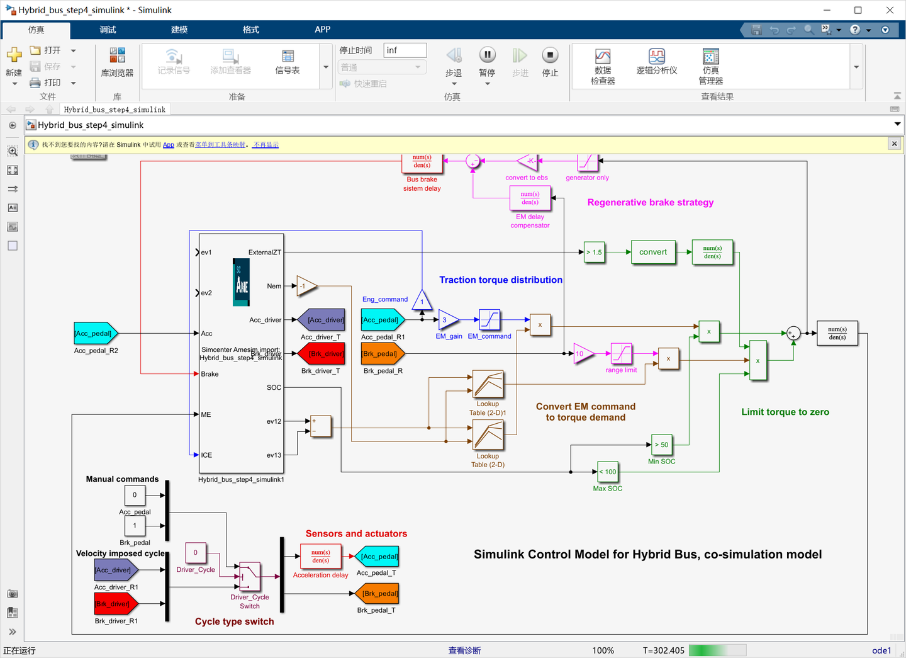Click the simulation progress bar in status bar
The height and width of the screenshot is (658, 906).
[x=717, y=650]
